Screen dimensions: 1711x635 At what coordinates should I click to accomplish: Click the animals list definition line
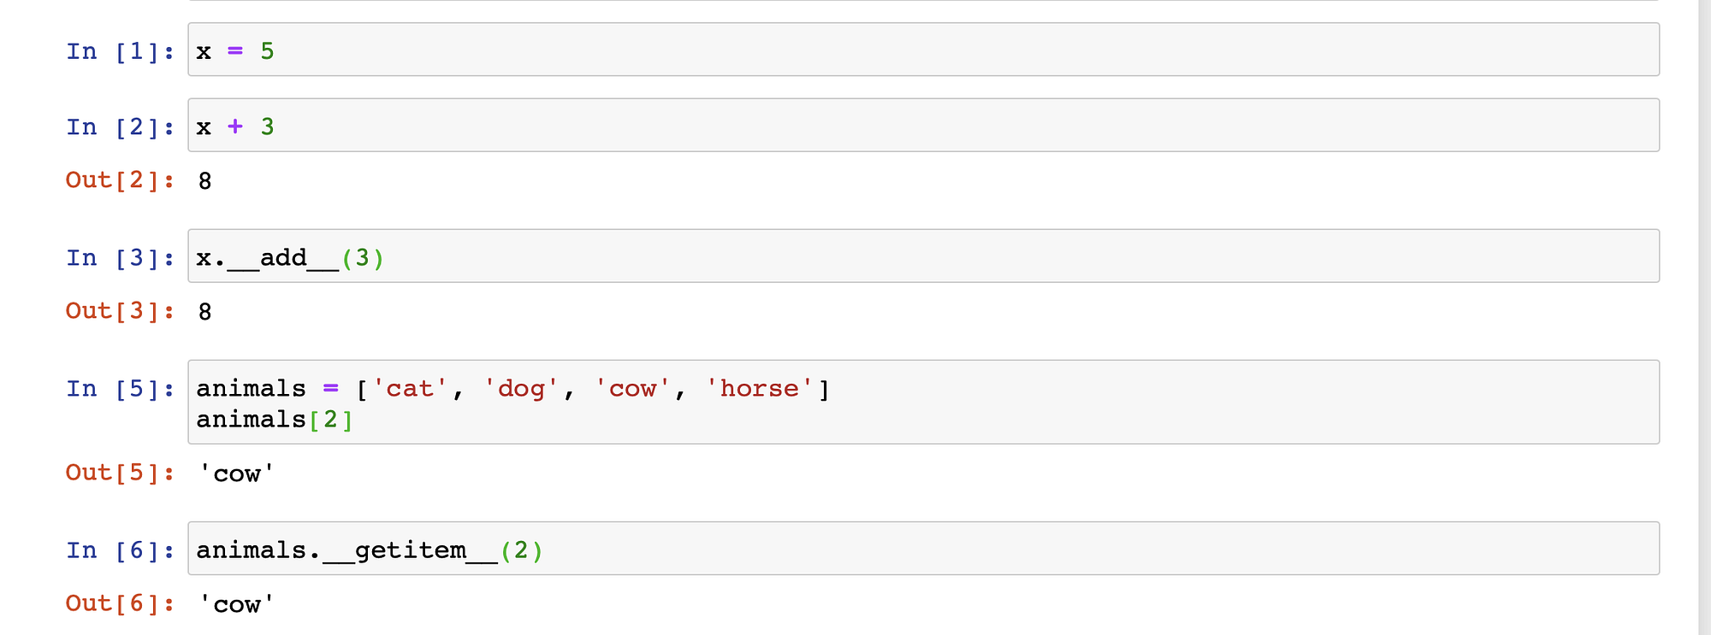513,389
